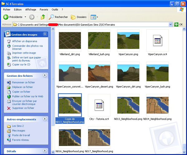187x155 pixels.
Task: Select the N017_Neighborhood.png thumbnail
Action: pos(99,138)
